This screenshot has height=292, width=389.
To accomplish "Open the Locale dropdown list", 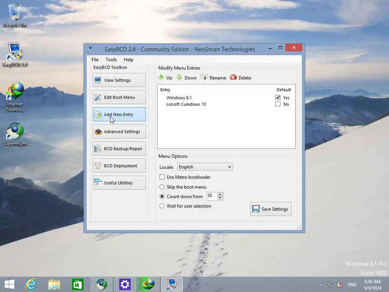I will [x=205, y=167].
